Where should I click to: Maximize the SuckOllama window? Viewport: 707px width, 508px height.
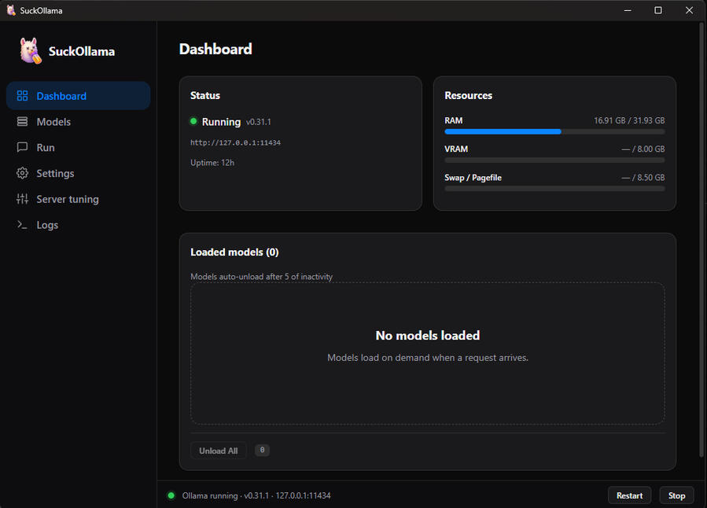coord(658,10)
